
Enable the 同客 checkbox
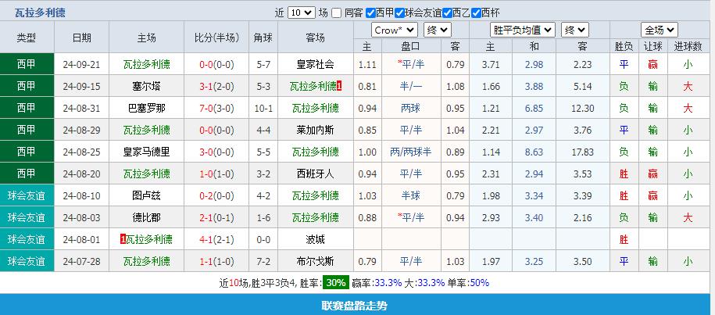[x=336, y=13]
